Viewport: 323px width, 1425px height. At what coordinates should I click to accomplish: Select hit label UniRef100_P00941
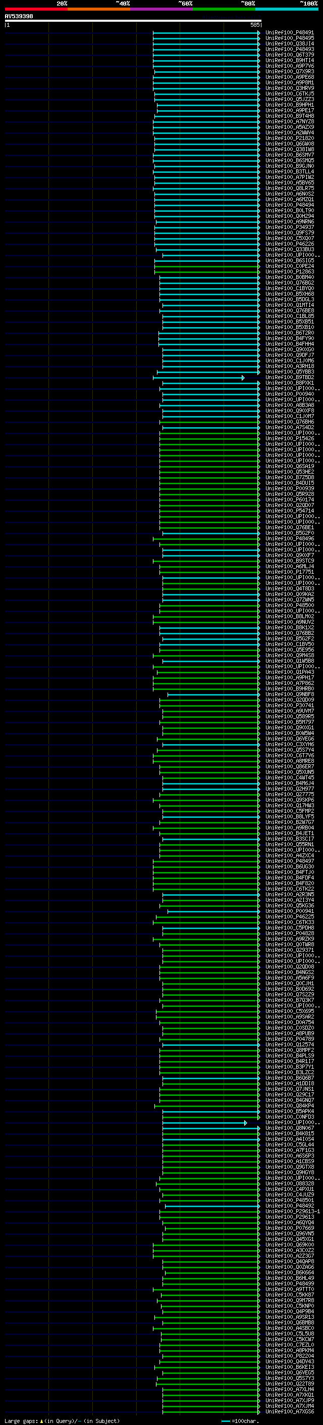coord(290,910)
